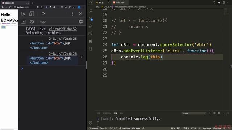This screenshot has width=232, height=130.
Task: Switch to the index.html editor tab
Action: coord(120,3)
